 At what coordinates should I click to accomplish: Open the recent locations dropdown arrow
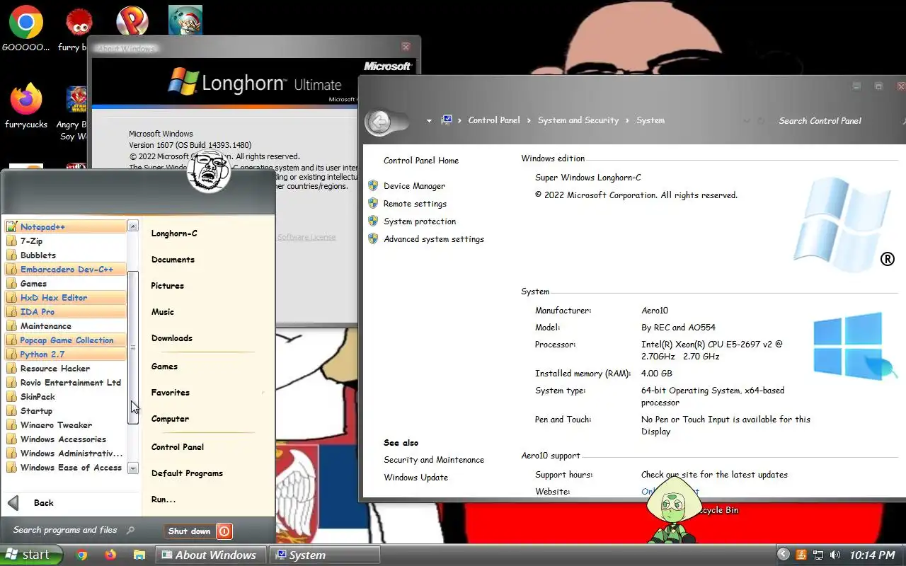[x=429, y=121]
